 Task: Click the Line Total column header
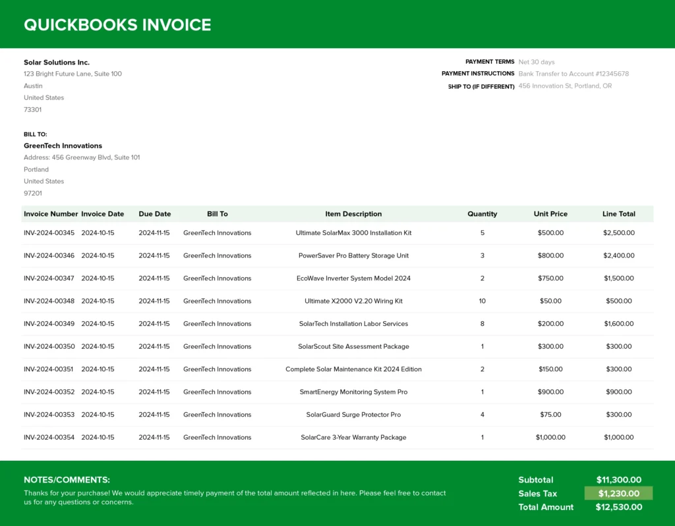coord(618,214)
